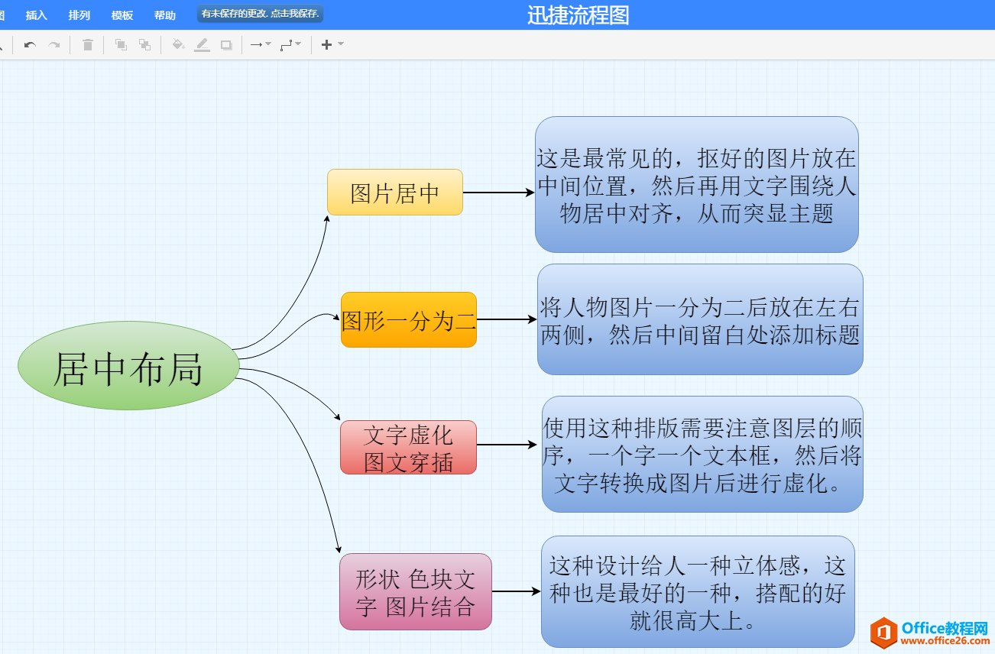Click the Bring Forward icon
The width and height of the screenshot is (995, 654).
click(120, 44)
